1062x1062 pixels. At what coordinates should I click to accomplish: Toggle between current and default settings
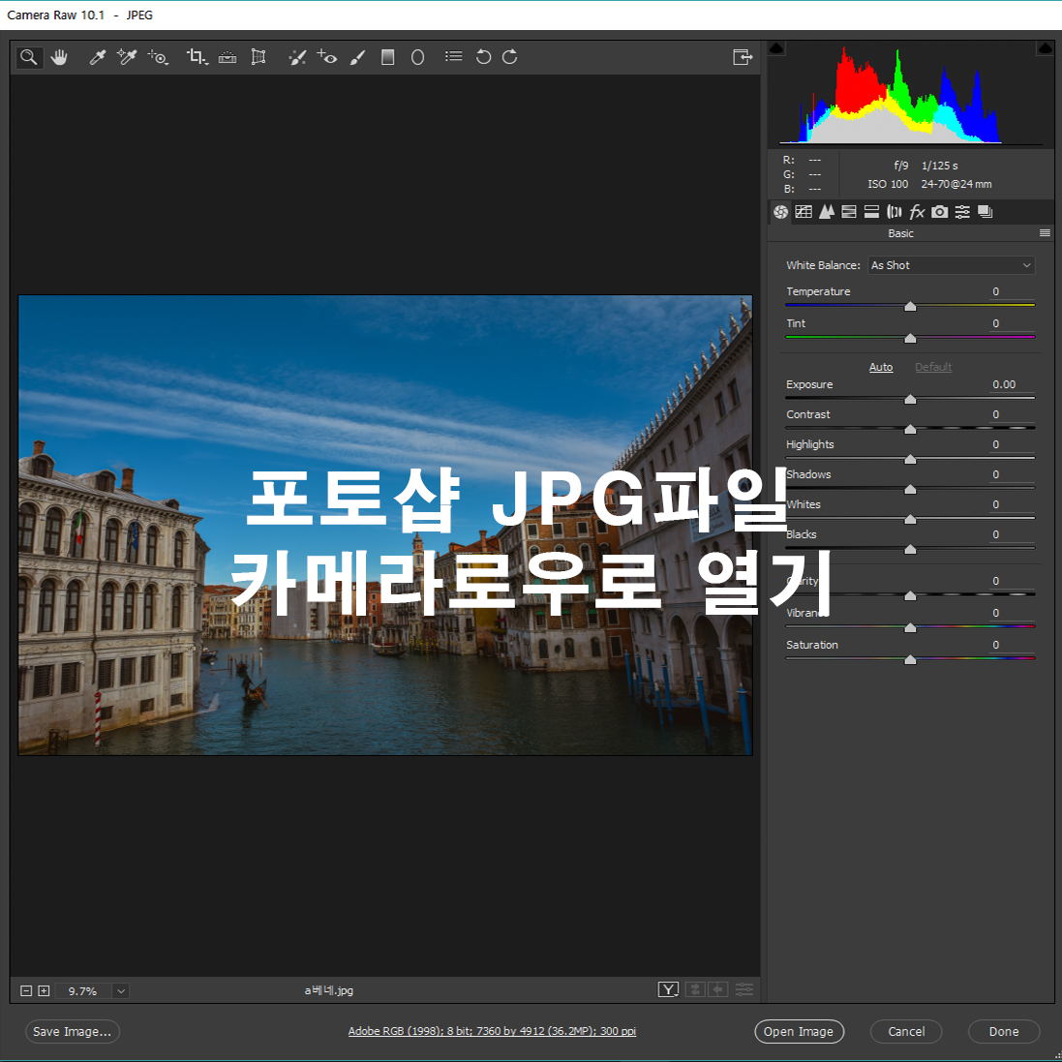click(743, 990)
